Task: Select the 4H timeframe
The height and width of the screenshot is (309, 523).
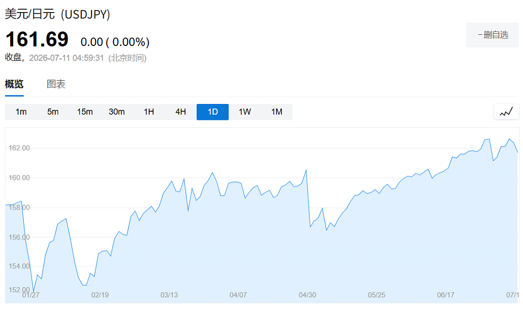Action: click(181, 112)
